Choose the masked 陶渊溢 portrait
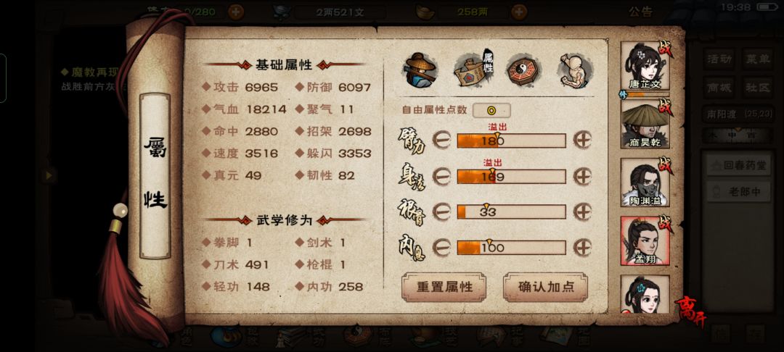 [645, 183]
